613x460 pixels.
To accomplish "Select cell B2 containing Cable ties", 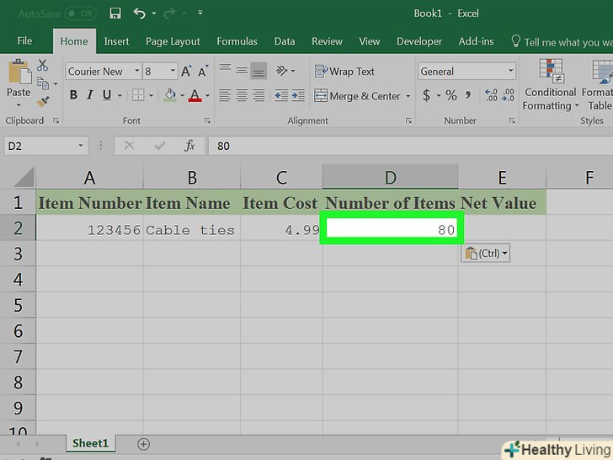I will [191, 229].
